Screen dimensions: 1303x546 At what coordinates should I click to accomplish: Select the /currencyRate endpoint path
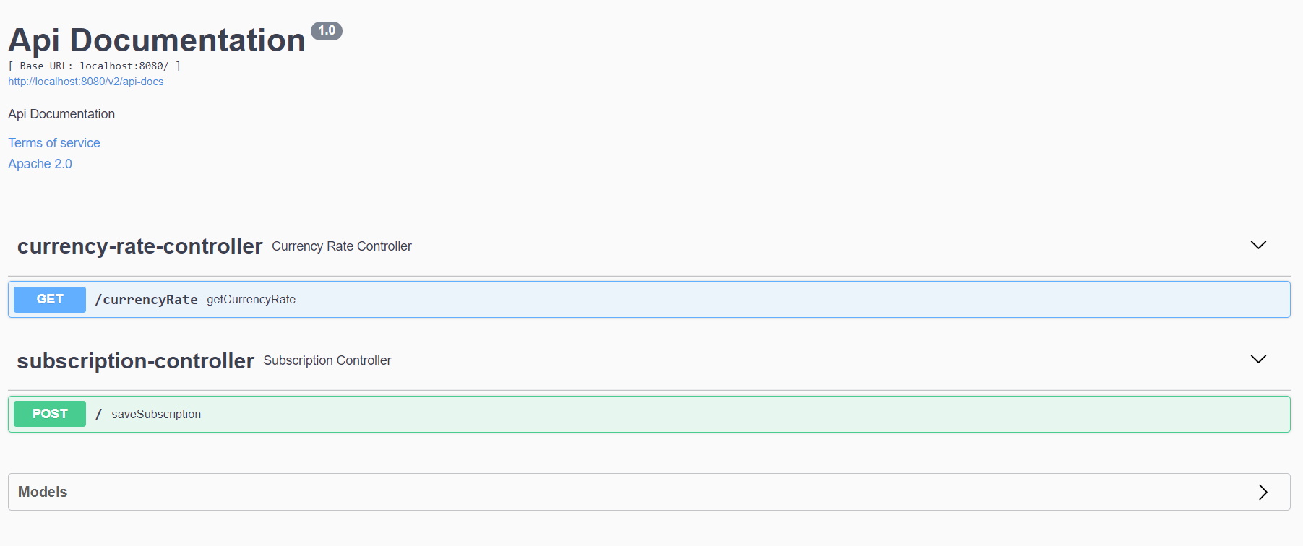click(147, 300)
